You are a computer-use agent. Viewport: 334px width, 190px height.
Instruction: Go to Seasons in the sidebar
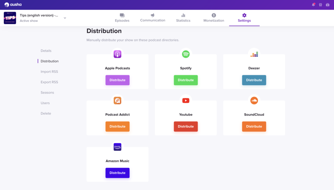click(47, 92)
